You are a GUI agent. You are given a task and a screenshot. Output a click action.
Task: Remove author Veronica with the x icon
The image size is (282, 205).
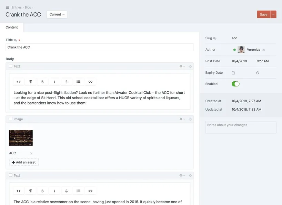pos(263,50)
